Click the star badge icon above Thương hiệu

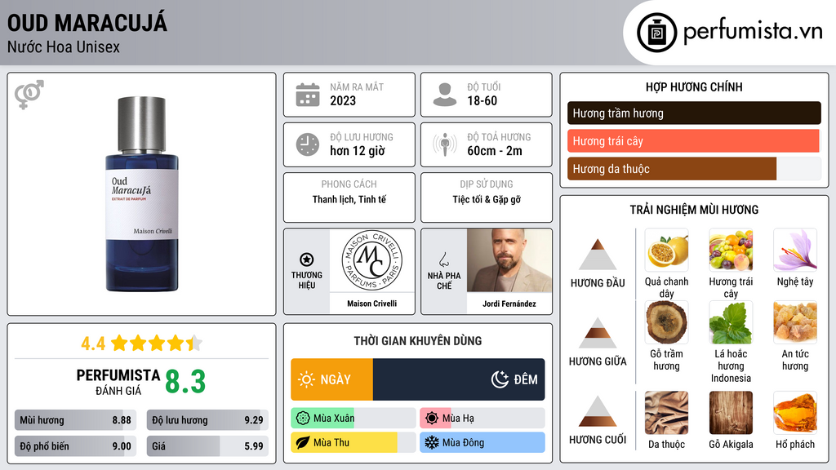pos(307,259)
